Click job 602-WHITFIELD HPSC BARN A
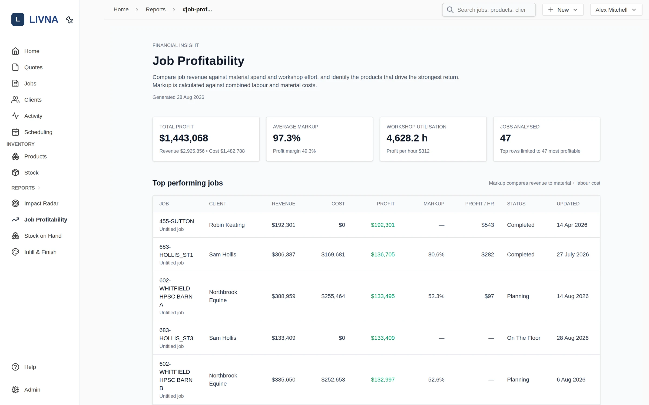649x405 pixels. pos(176,292)
